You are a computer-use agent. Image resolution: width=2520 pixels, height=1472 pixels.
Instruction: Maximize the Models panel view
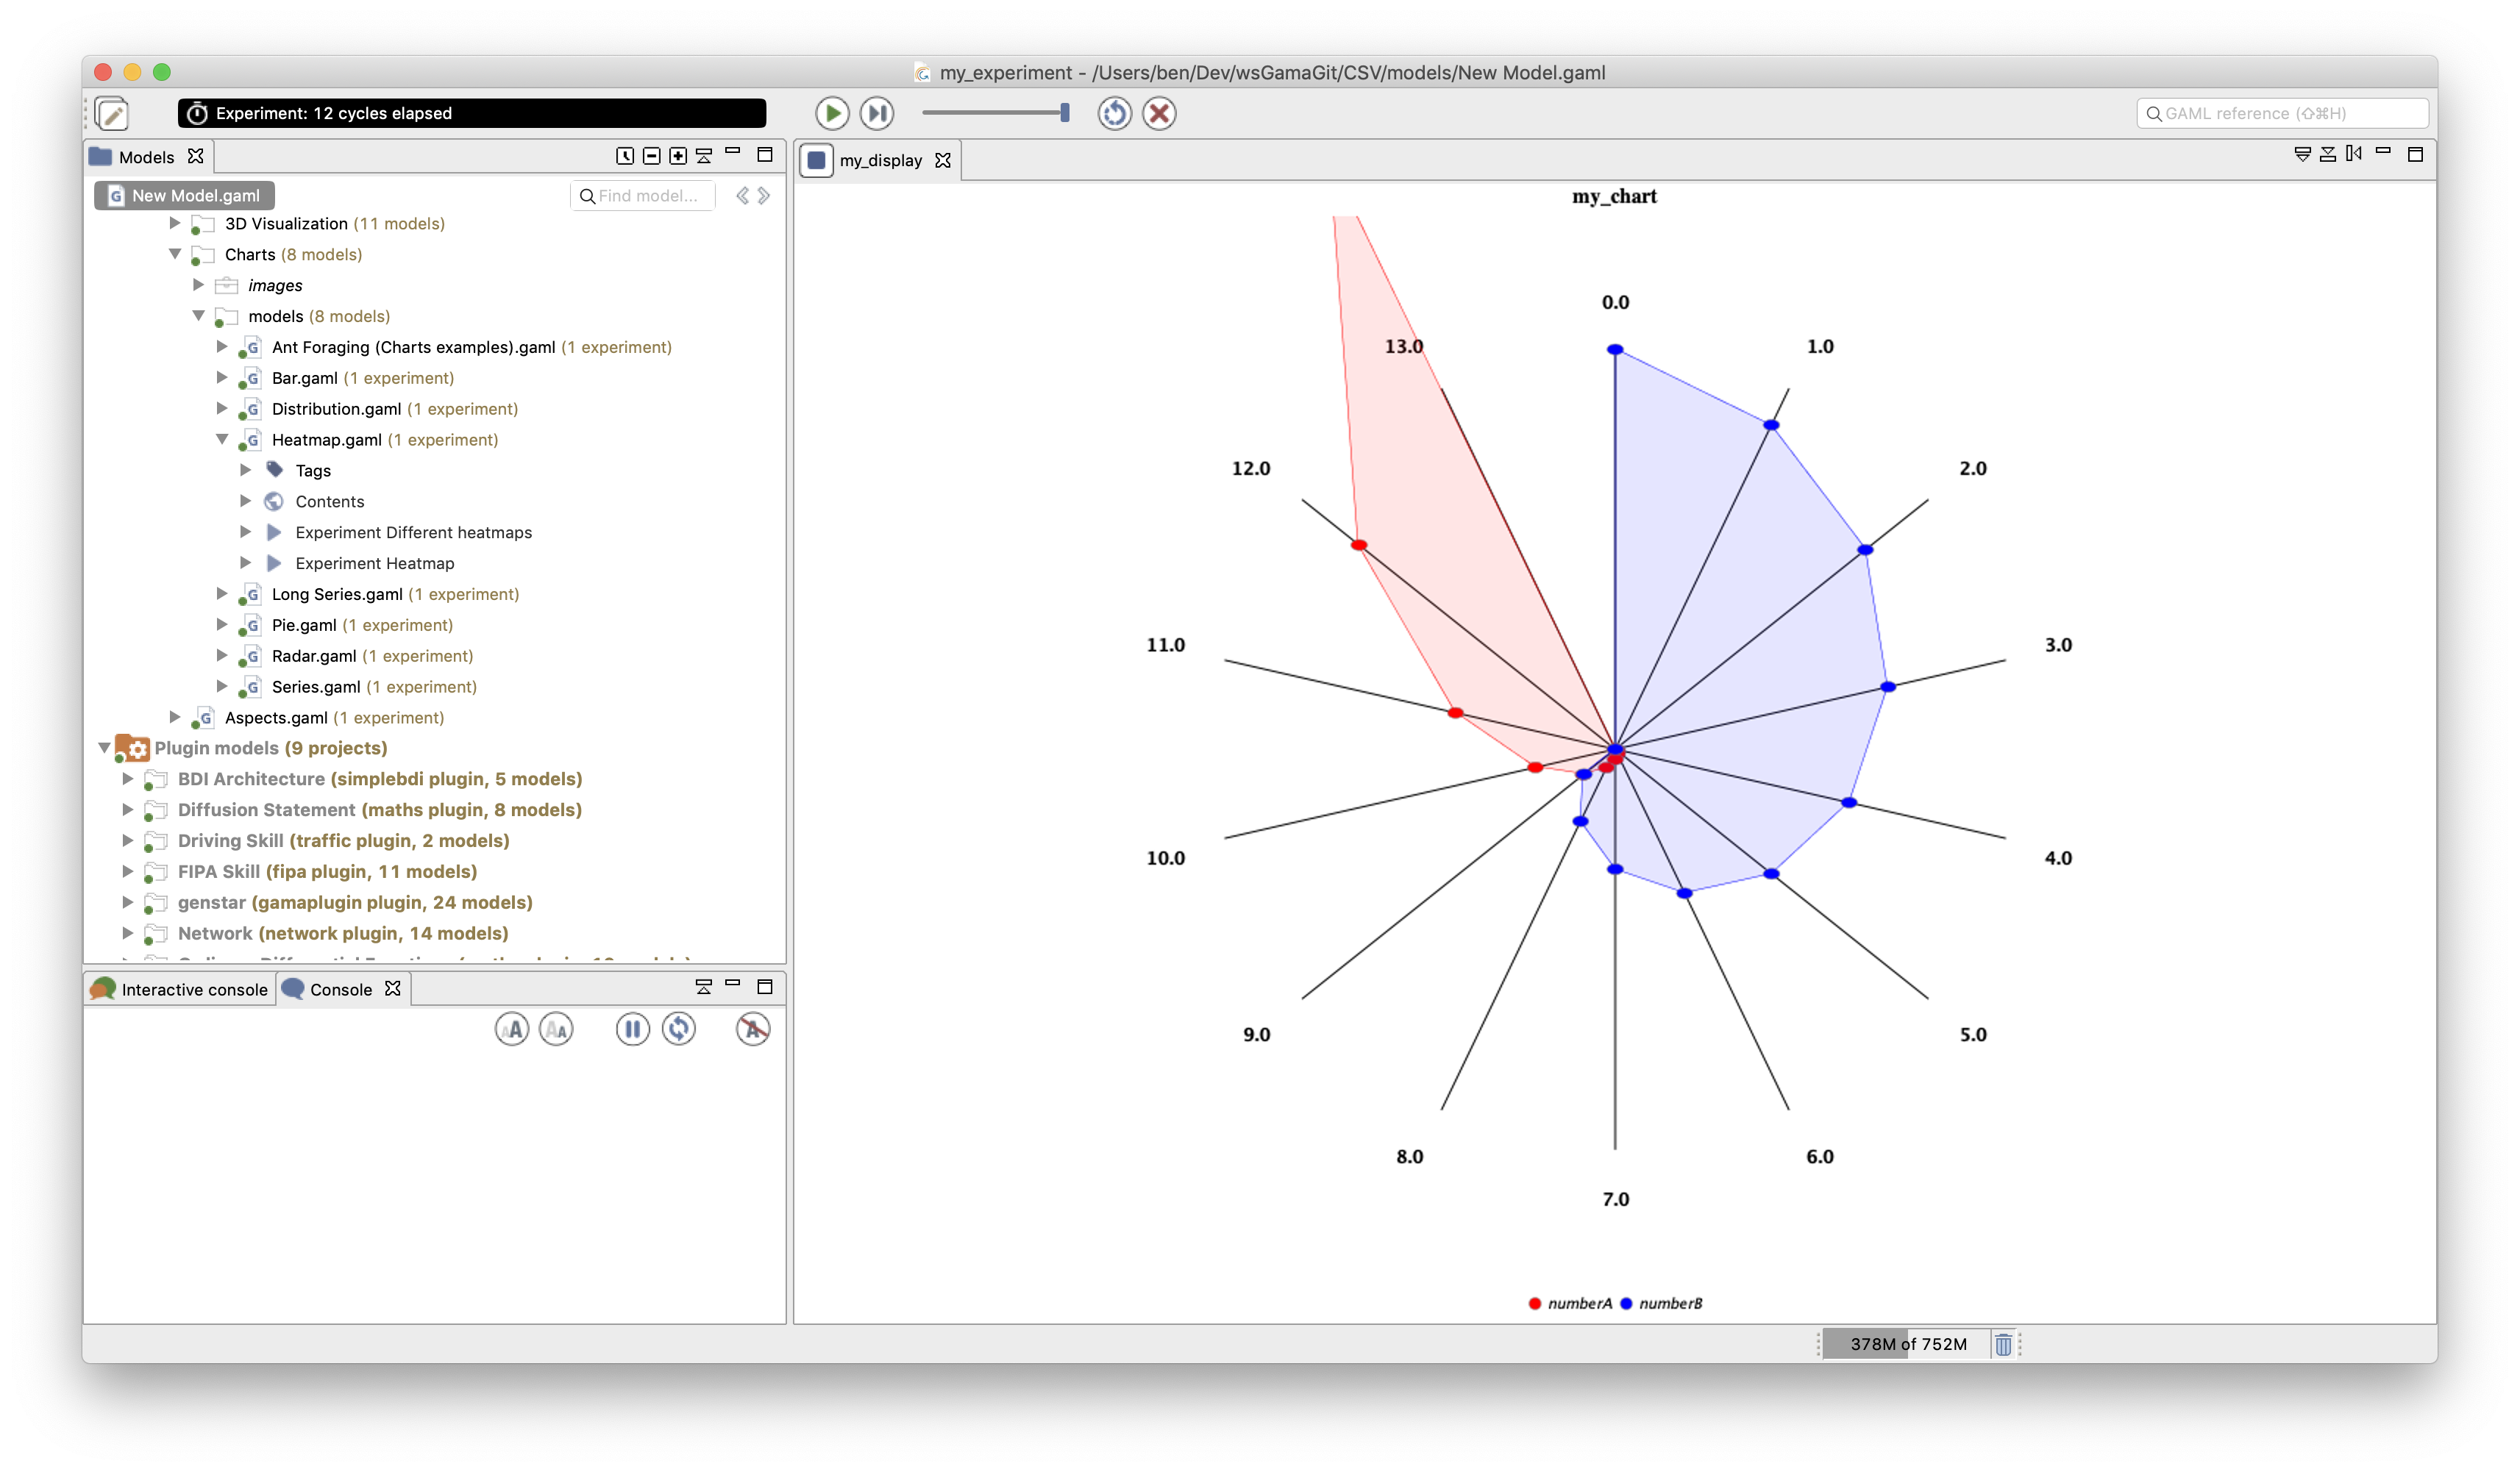765,155
